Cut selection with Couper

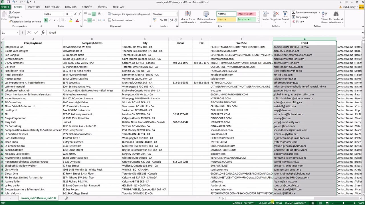coord(14,13)
